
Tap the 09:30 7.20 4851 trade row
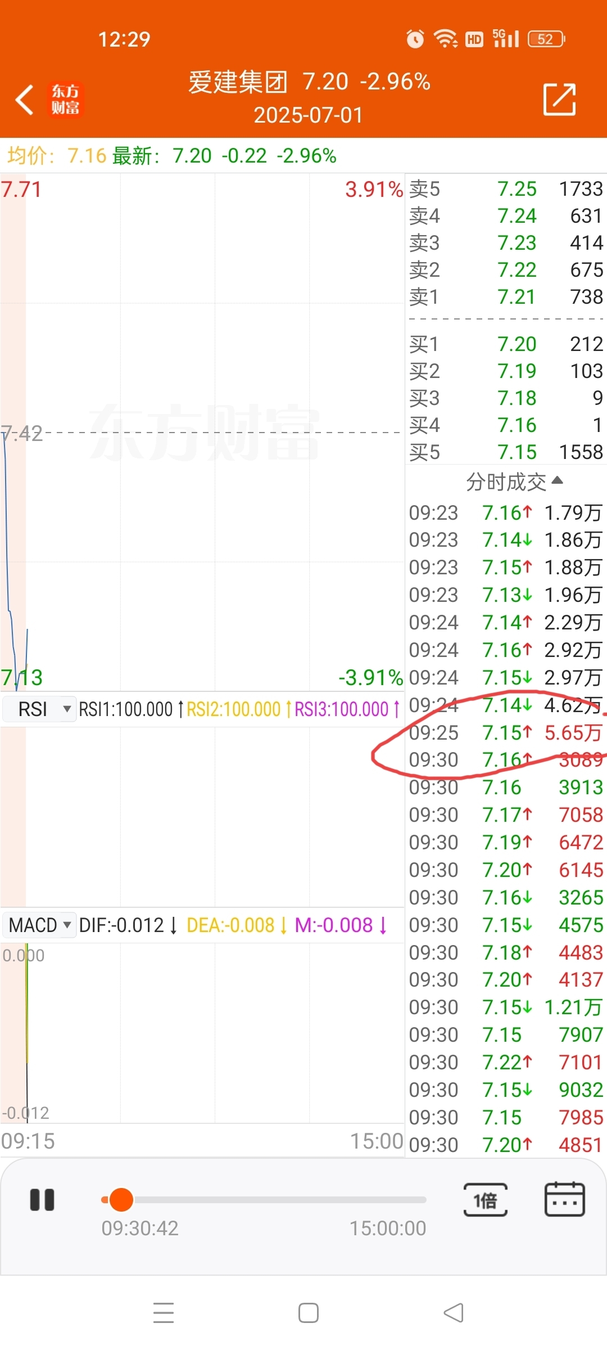pyautogui.click(x=506, y=1145)
